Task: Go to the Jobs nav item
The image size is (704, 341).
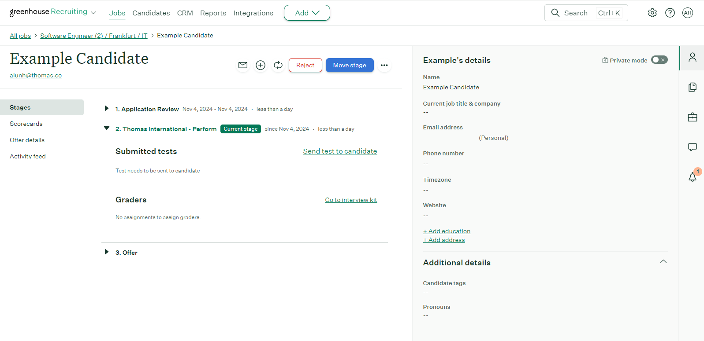Action: click(x=117, y=13)
